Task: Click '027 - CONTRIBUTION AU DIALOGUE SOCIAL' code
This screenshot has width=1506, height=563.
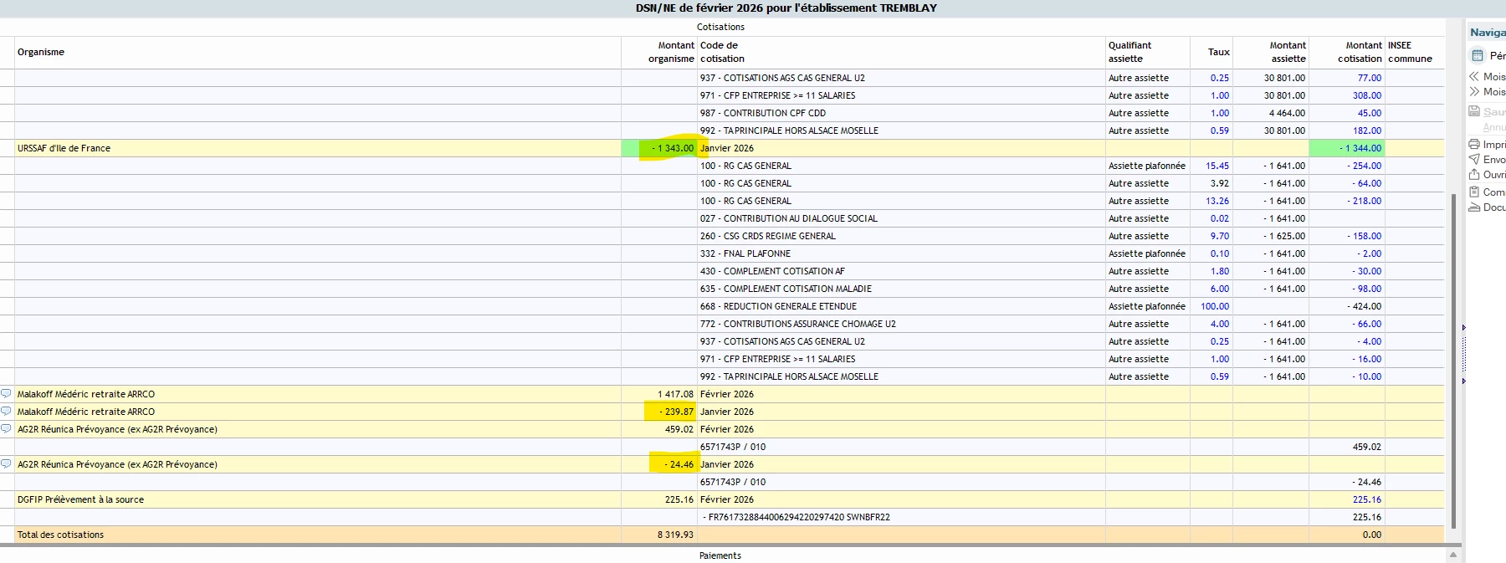Action: 789,218
